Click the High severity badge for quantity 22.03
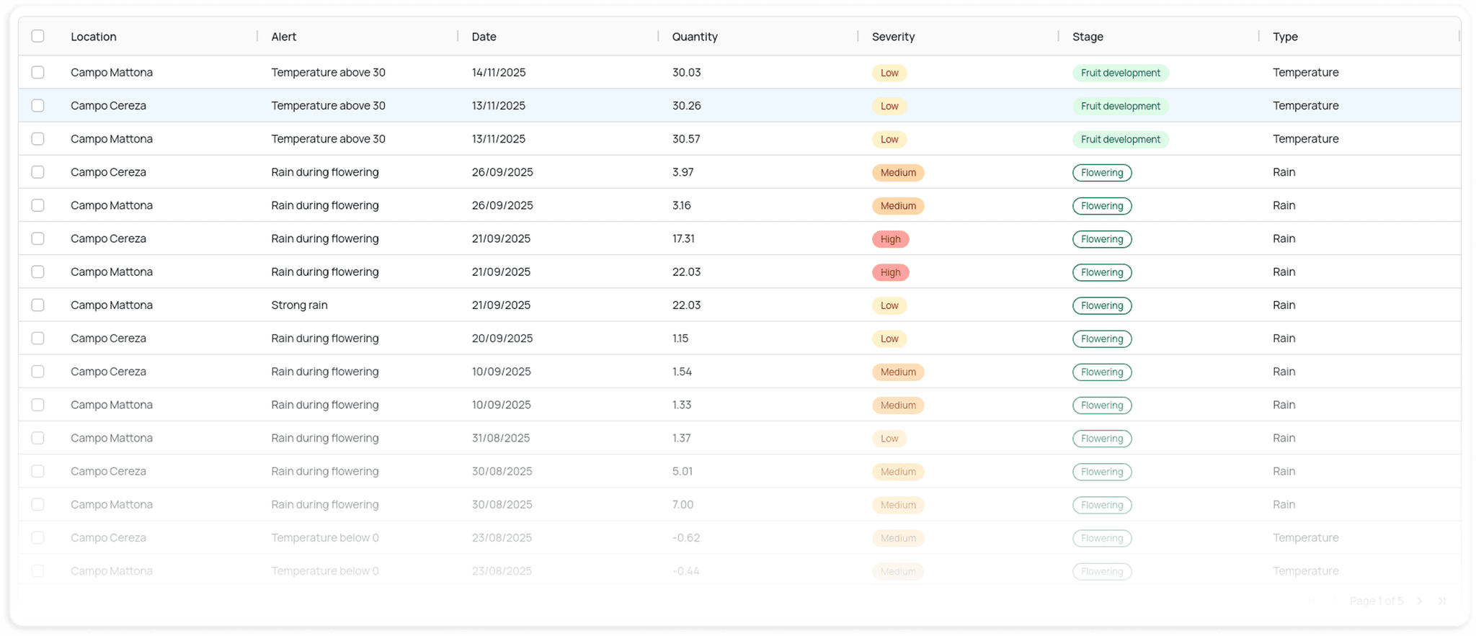1476x636 pixels. click(x=890, y=272)
